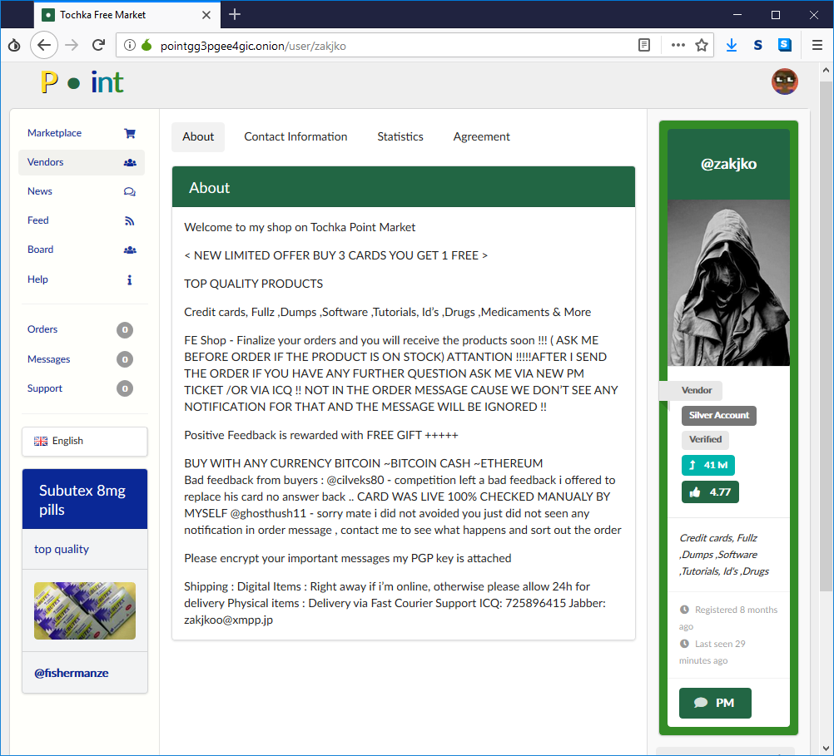Viewport: 834px width, 756px height.
Task: Open the Board link
Action: click(41, 250)
